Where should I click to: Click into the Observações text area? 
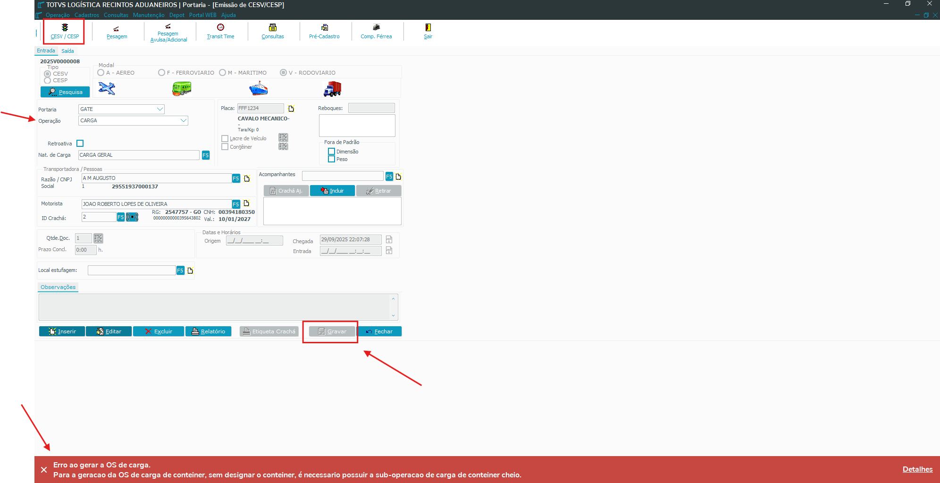(x=218, y=307)
